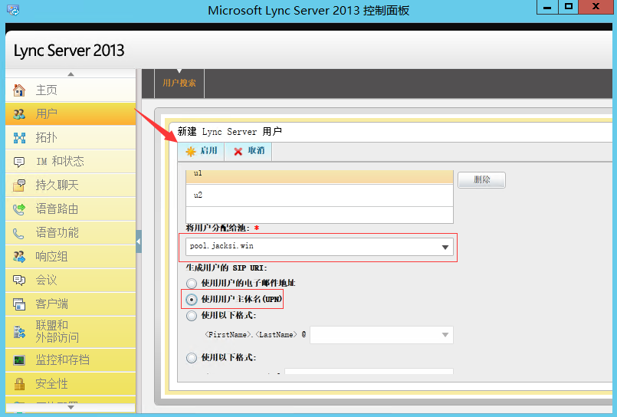Click the 语音功能 phone icon
The width and height of the screenshot is (617, 417).
19,233
